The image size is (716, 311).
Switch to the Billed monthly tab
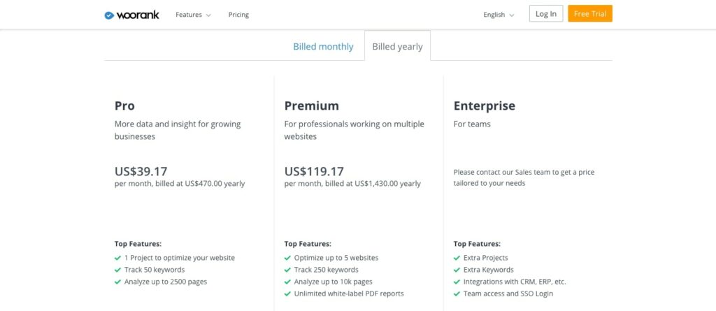(x=323, y=47)
